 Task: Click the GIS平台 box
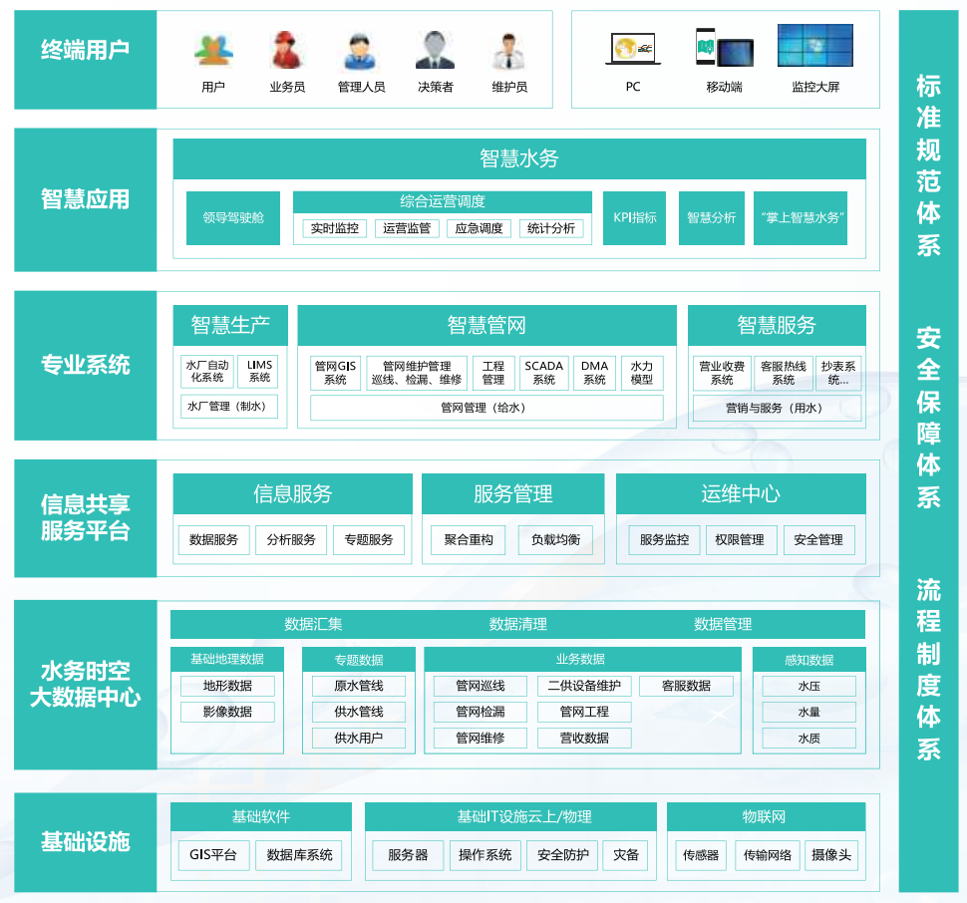point(214,855)
